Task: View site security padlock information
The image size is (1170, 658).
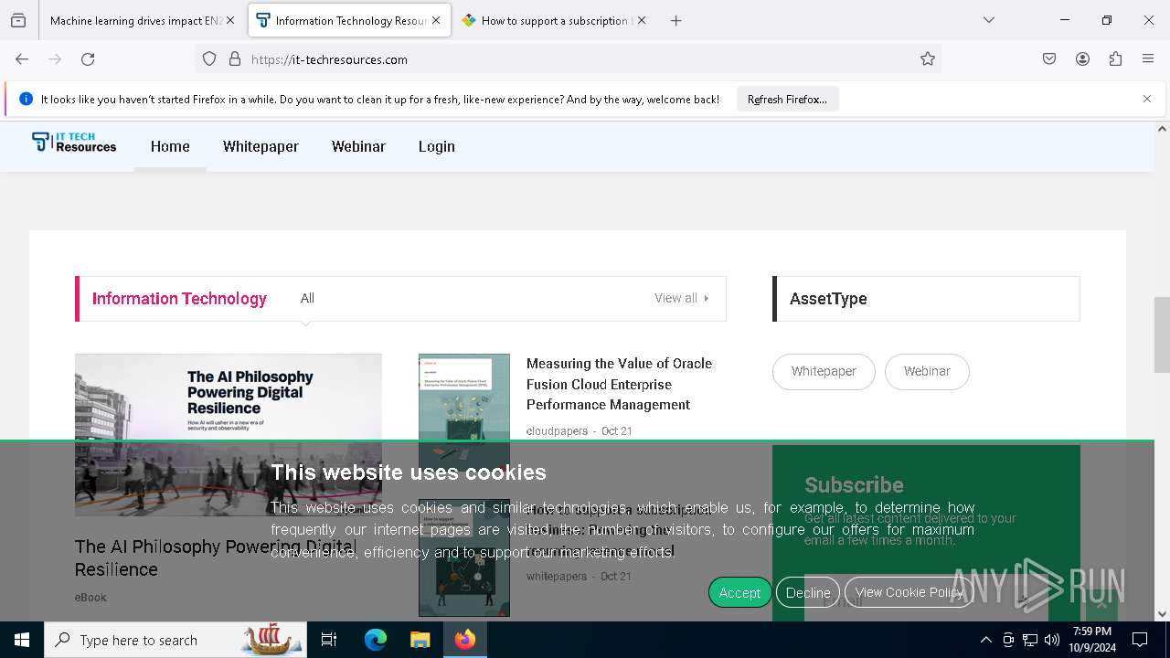Action: tap(235, 59)
